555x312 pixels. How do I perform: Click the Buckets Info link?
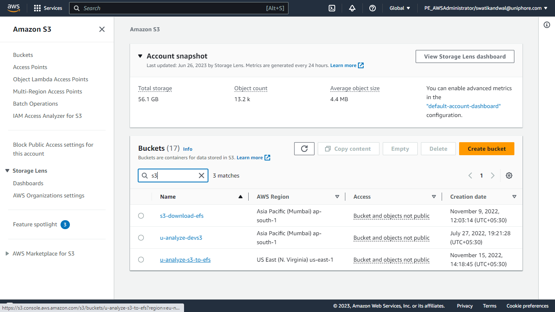tap(188, 149)
